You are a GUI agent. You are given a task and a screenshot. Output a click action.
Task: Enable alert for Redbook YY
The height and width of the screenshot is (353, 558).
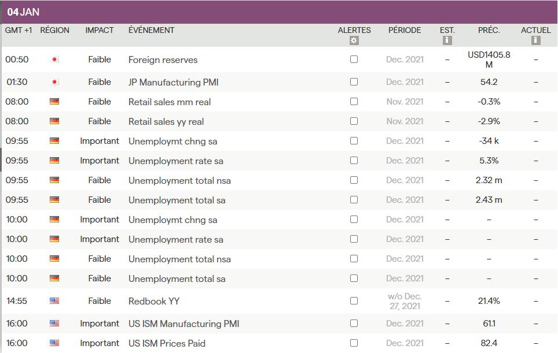[x=354, y=301]
